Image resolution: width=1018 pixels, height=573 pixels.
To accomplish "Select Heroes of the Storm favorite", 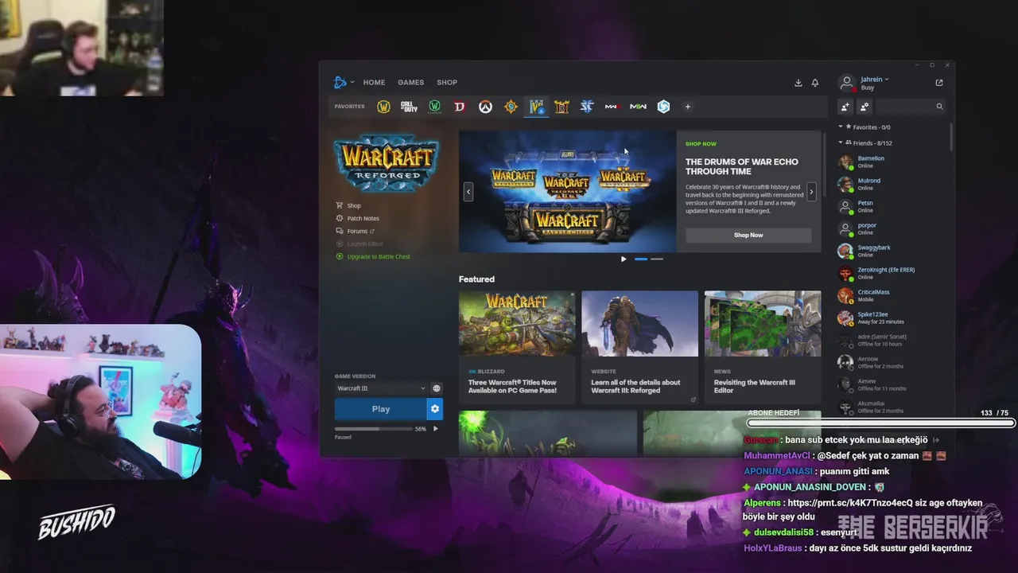I will [663, 107].
